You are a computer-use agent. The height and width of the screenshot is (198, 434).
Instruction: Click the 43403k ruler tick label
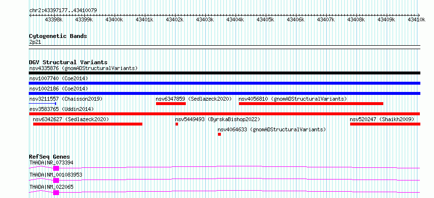pyautogui.click(x=205, y=19)
